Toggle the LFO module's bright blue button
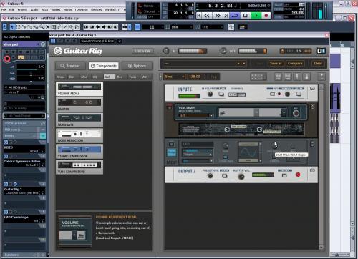The image size is (358, 259). 171,152
